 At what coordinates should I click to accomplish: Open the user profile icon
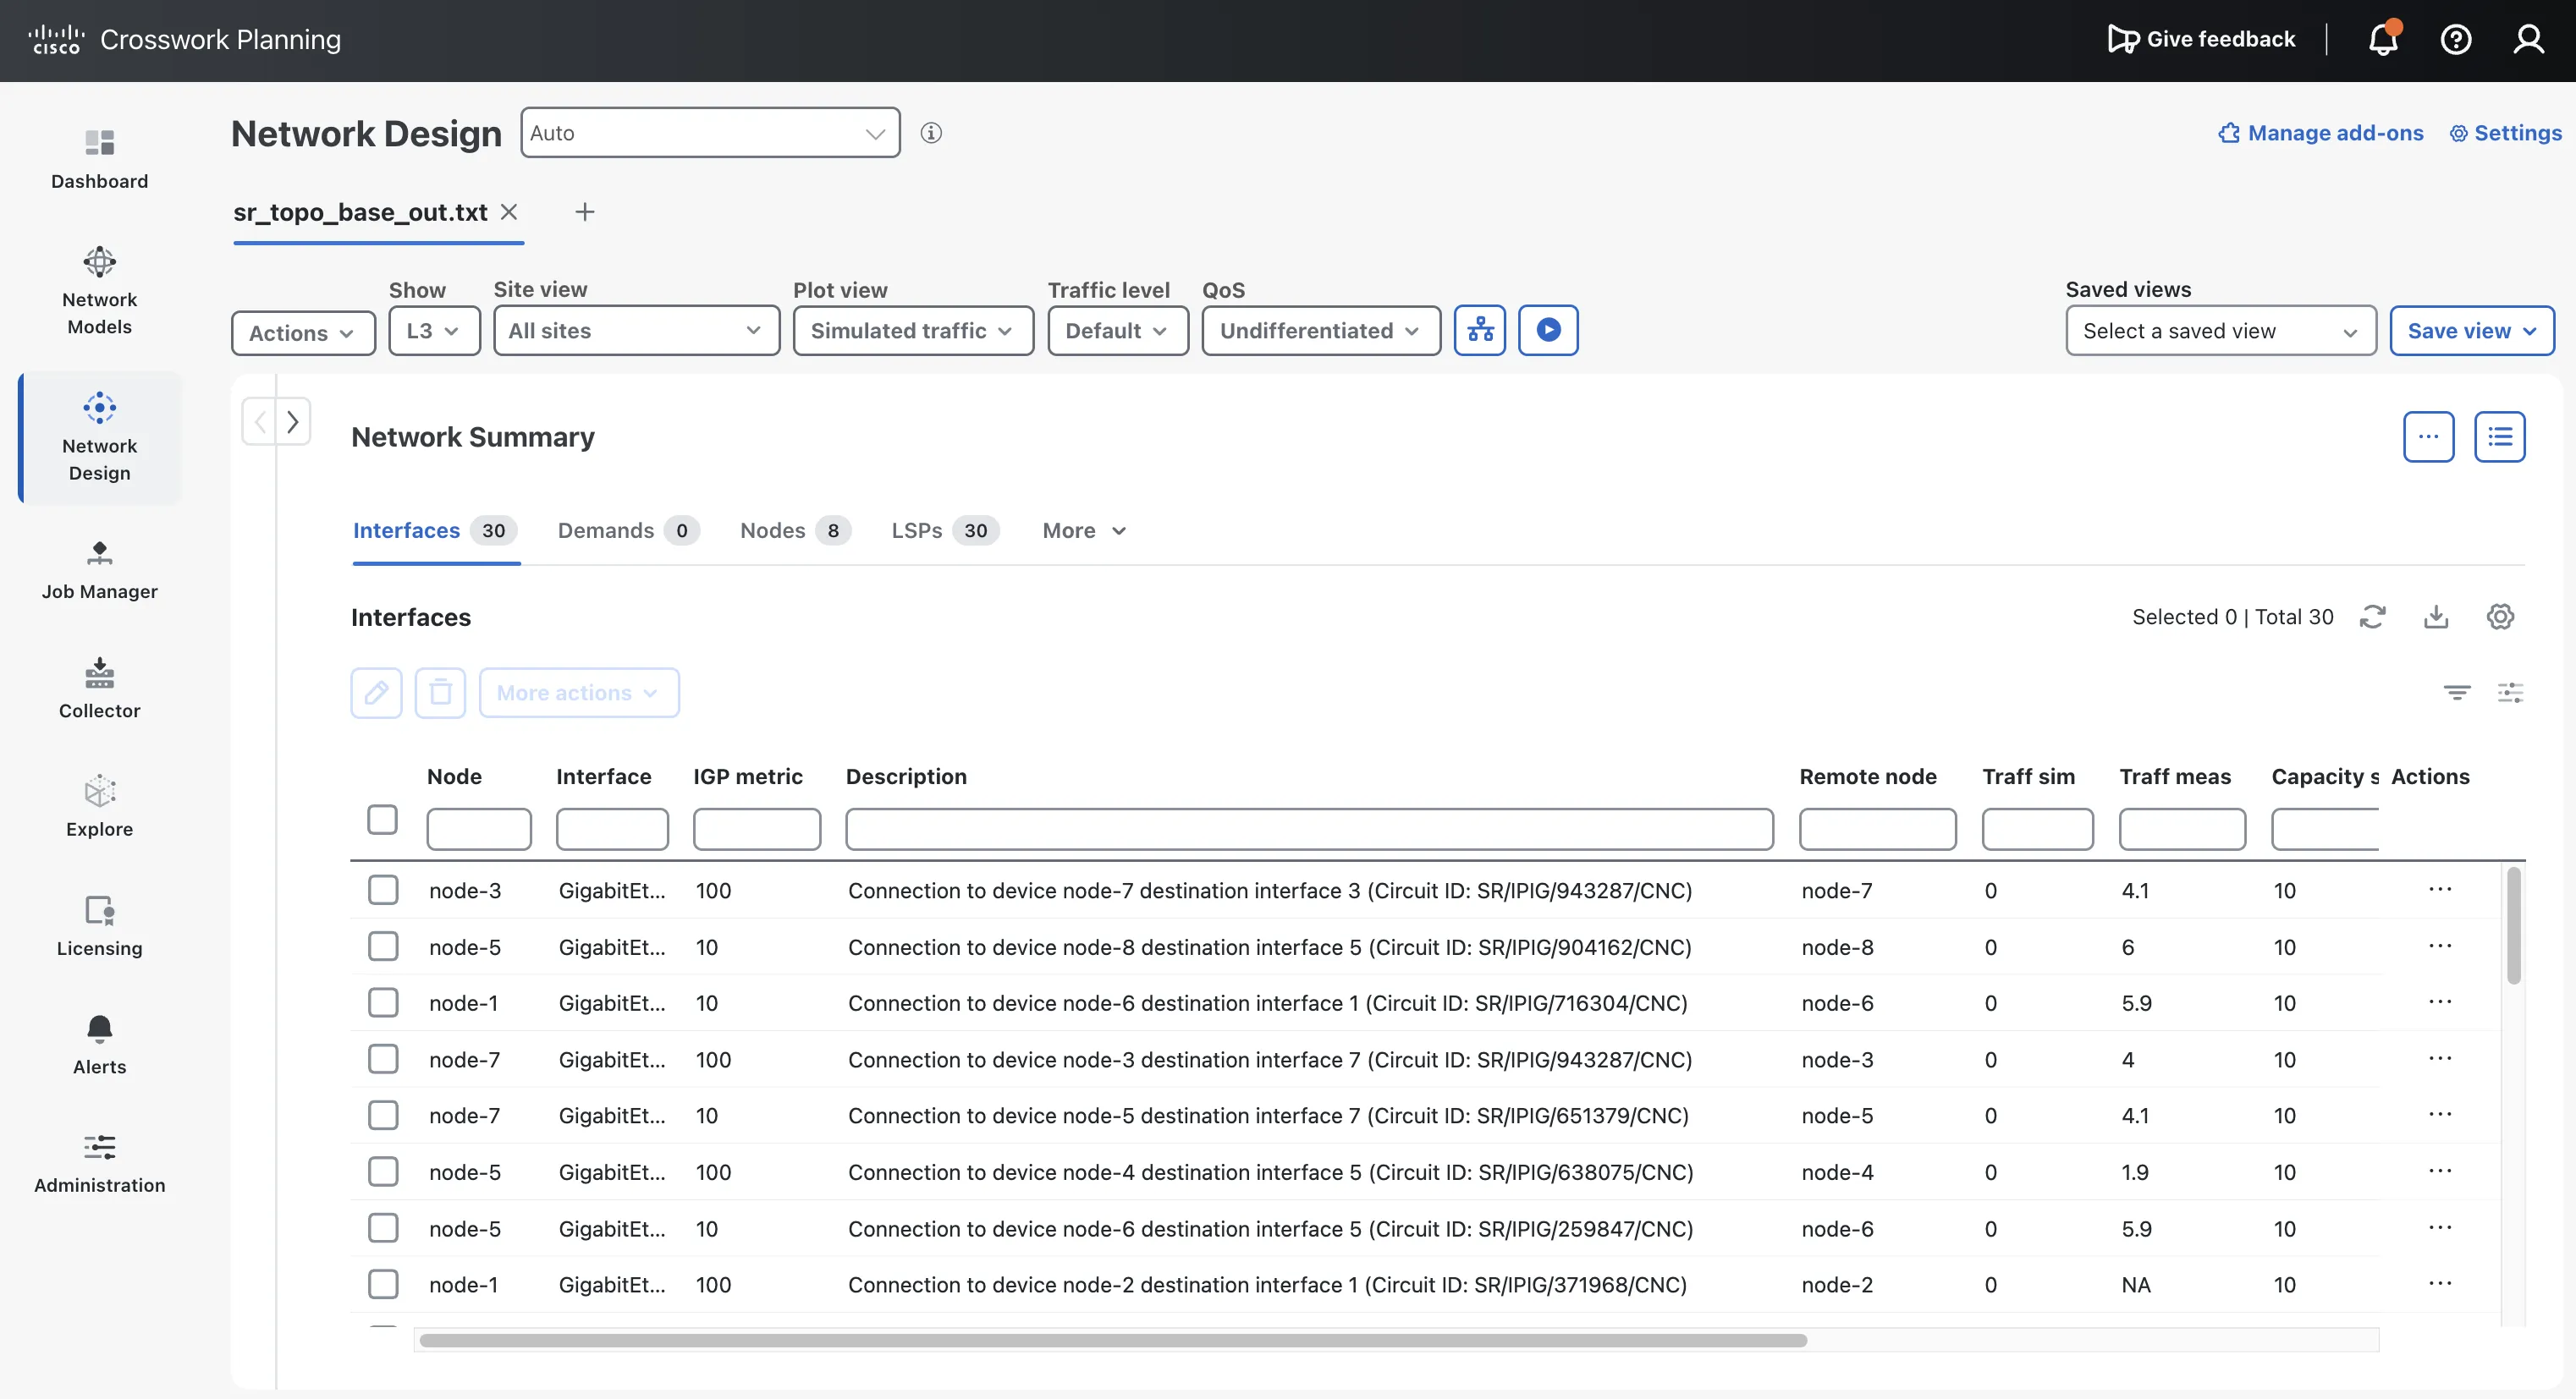2529,39
